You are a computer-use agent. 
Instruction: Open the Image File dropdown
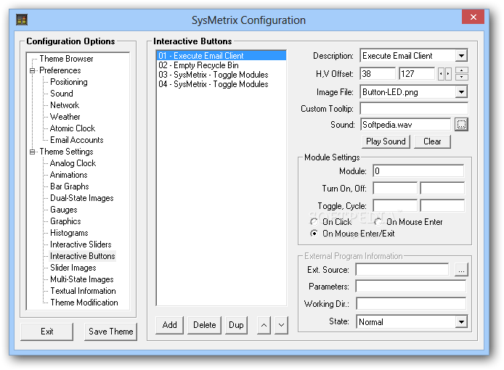[x=461, y=92]
